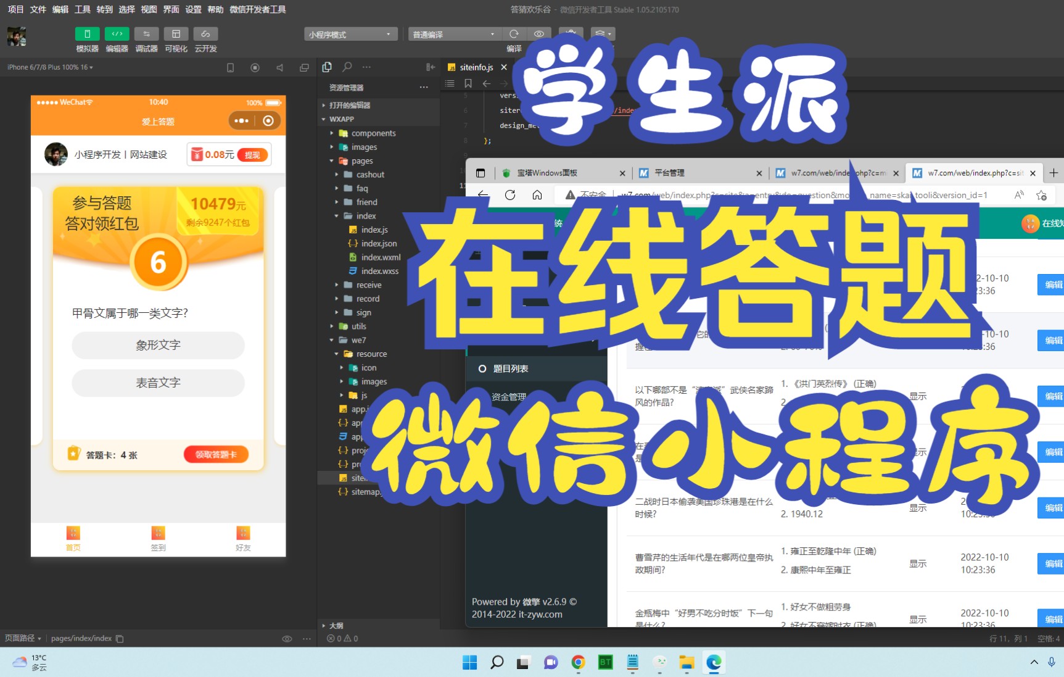Open the 云开发 cloud development button
Image resolution: width=1064 pixels, height=677 pixels.
click(x=205, y=34)
